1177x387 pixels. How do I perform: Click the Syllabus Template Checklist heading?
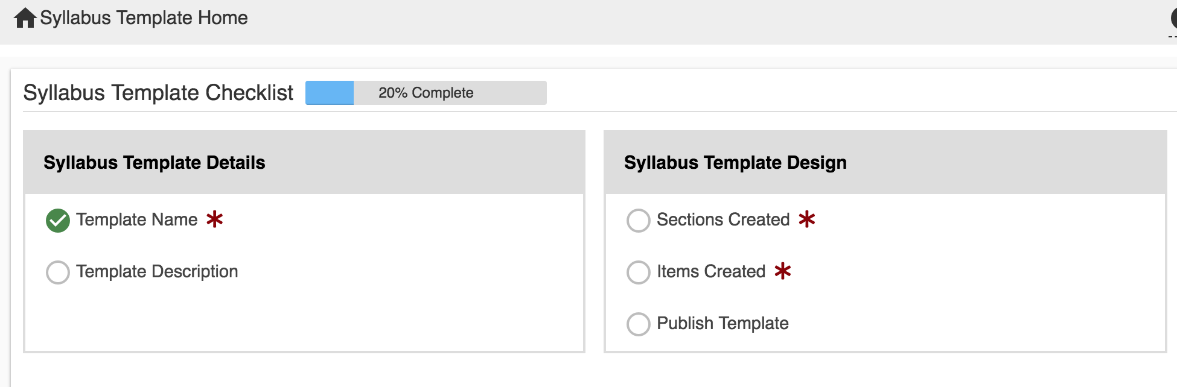[158, 93]
